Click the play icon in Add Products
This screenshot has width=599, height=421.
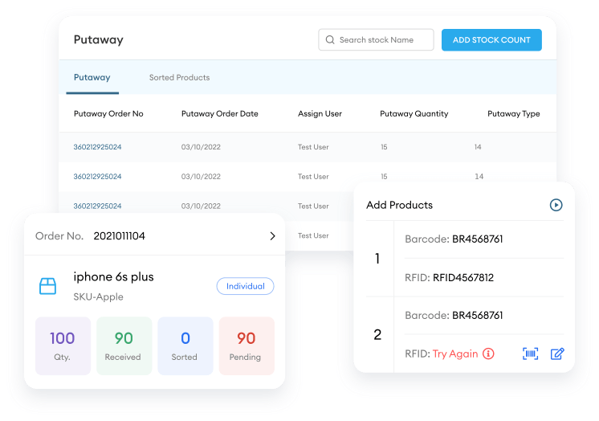tap(556, 205)
